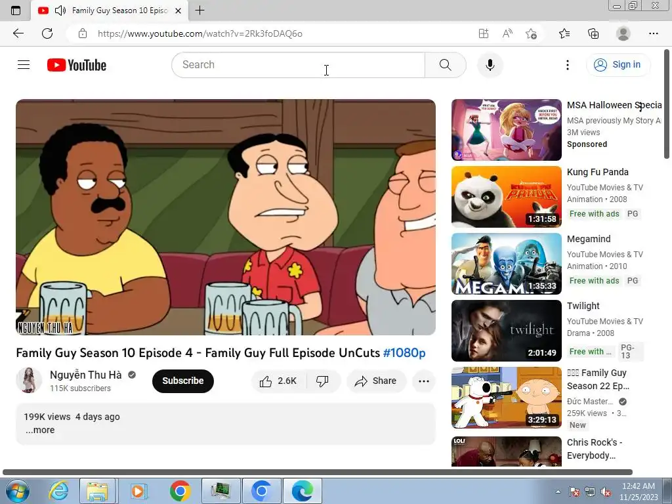Show hidden system tray icons
Image resolution: width=672 pixels, height=504 pixels.
tap(558, 492)
